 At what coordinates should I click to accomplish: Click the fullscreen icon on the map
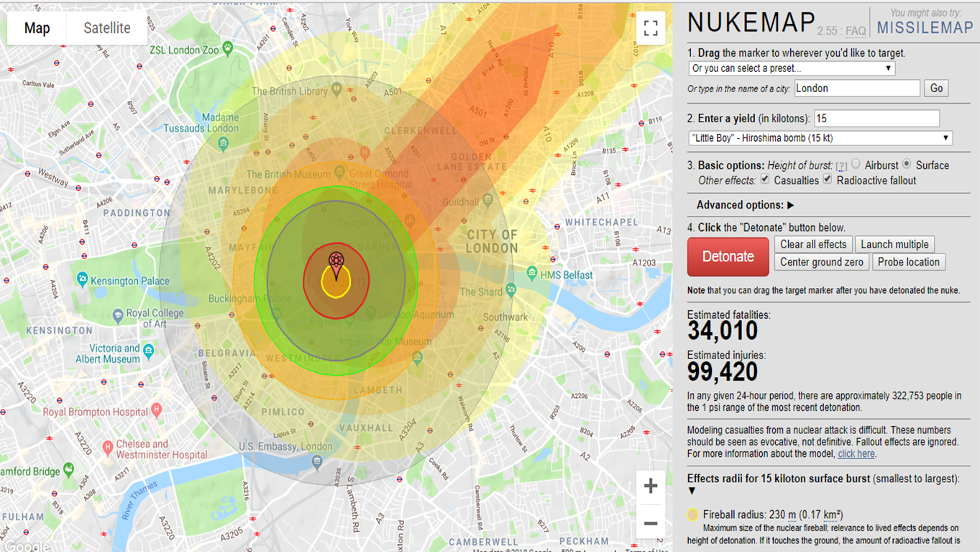tap(651, 28)
